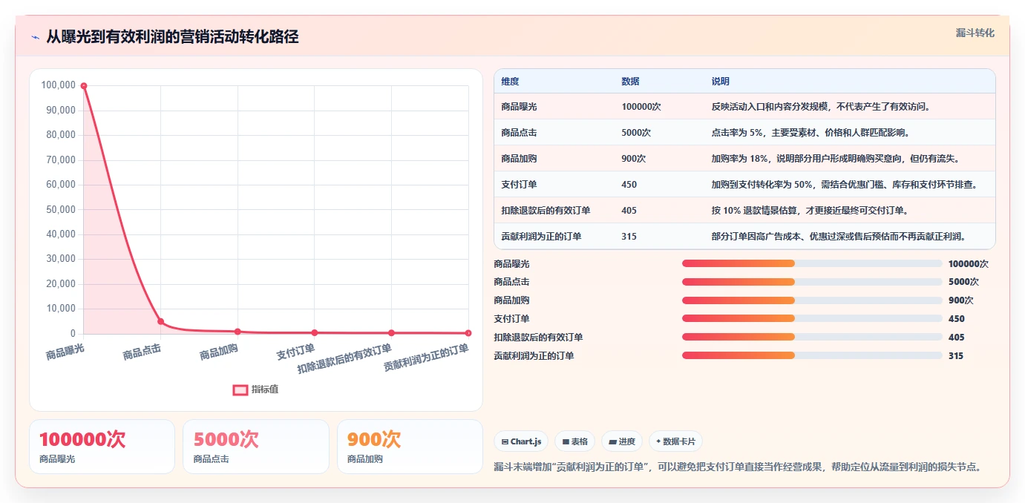Click the 100000次 table data cell

pyautogui.click(x=659, y=107)
